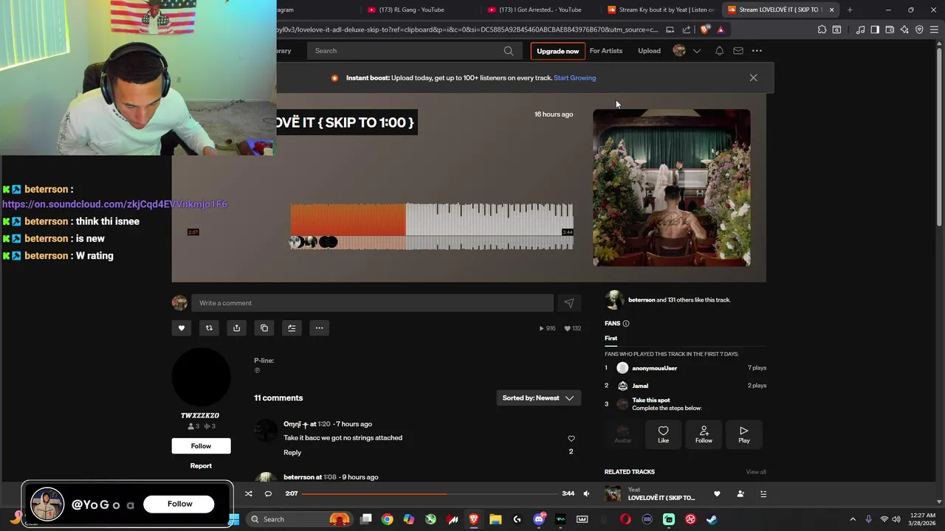Click the address bar share icon
This screenshot has width=945, height=531.
[x=687, y=29]
